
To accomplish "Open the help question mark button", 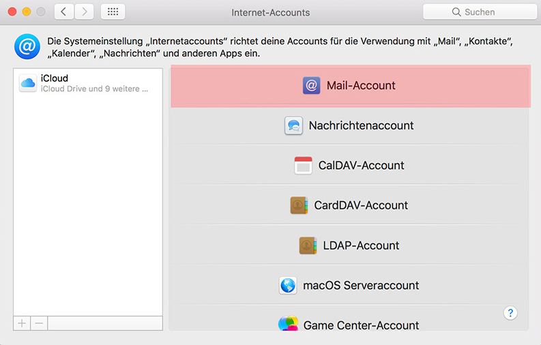I will click(x=510, y=313).
